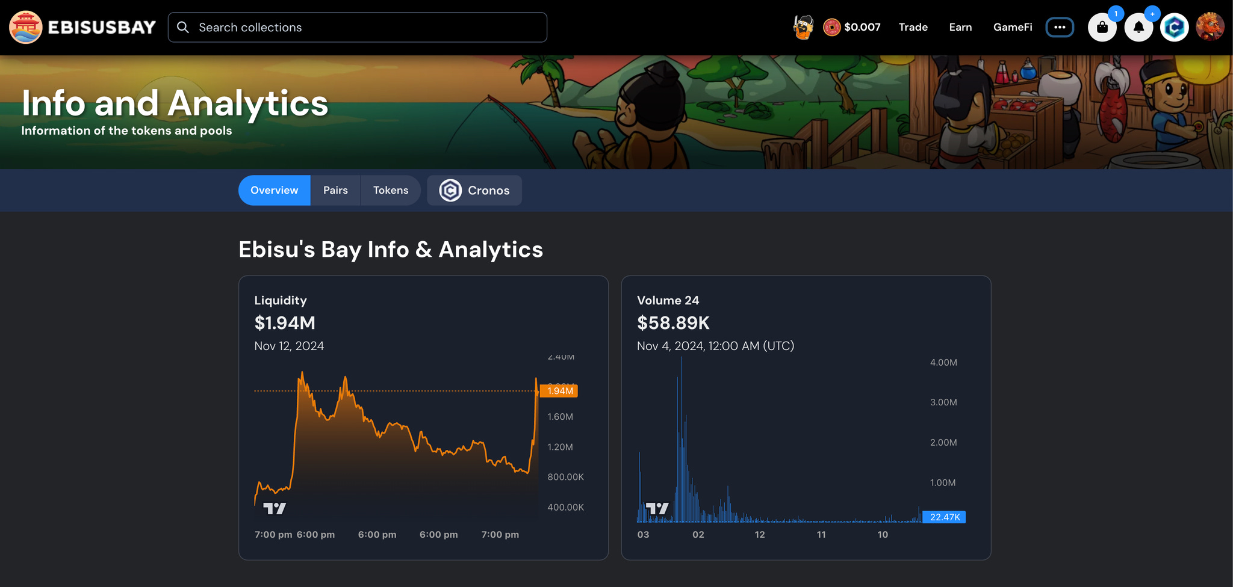Click the $1.94M liquidity value
Viewport: 1233px width, 587px height.
pyautogui.click(x=285, y=323)
